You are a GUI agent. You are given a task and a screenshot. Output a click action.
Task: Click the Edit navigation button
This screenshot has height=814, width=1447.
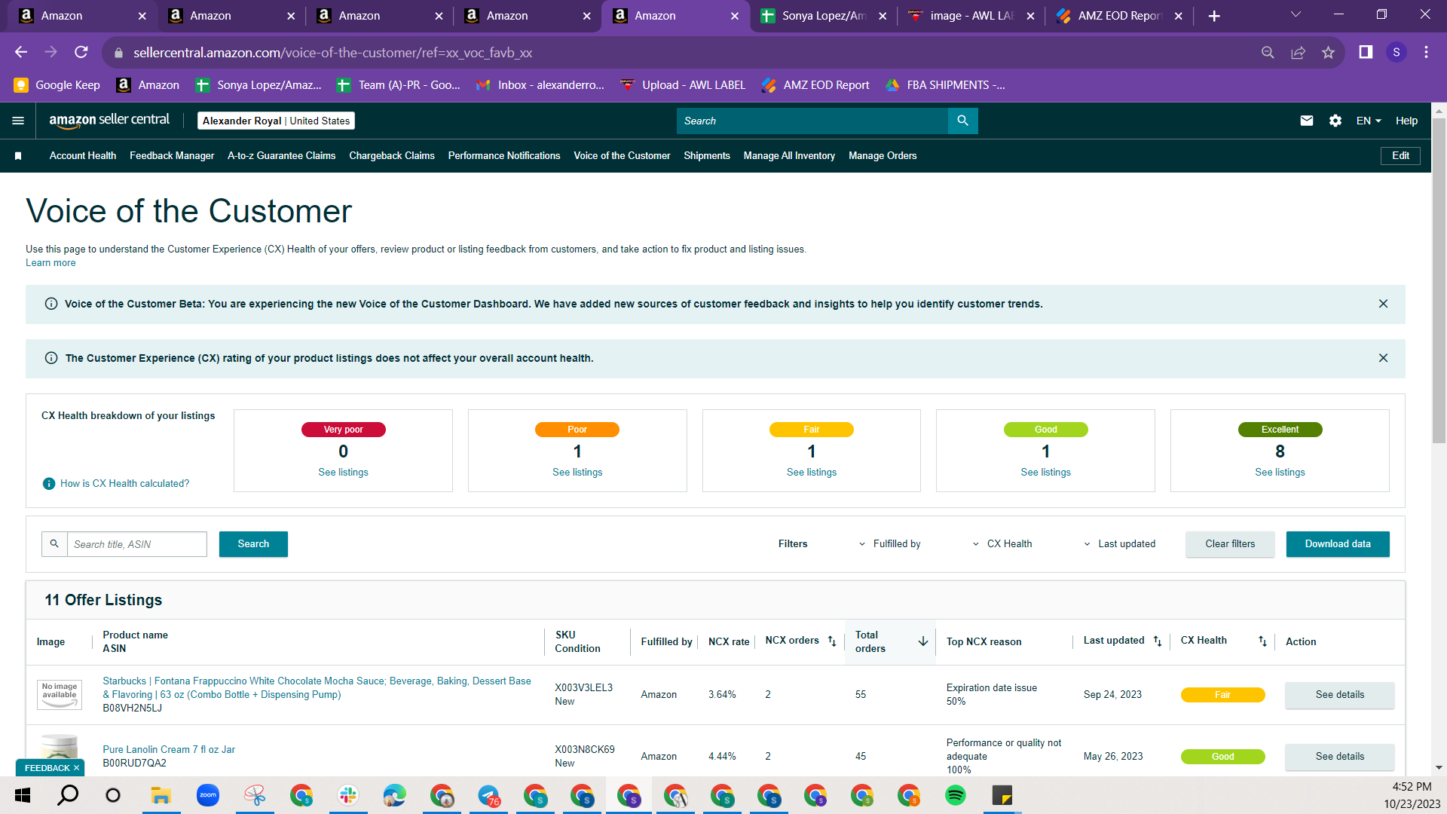(x=1400, y=156)
